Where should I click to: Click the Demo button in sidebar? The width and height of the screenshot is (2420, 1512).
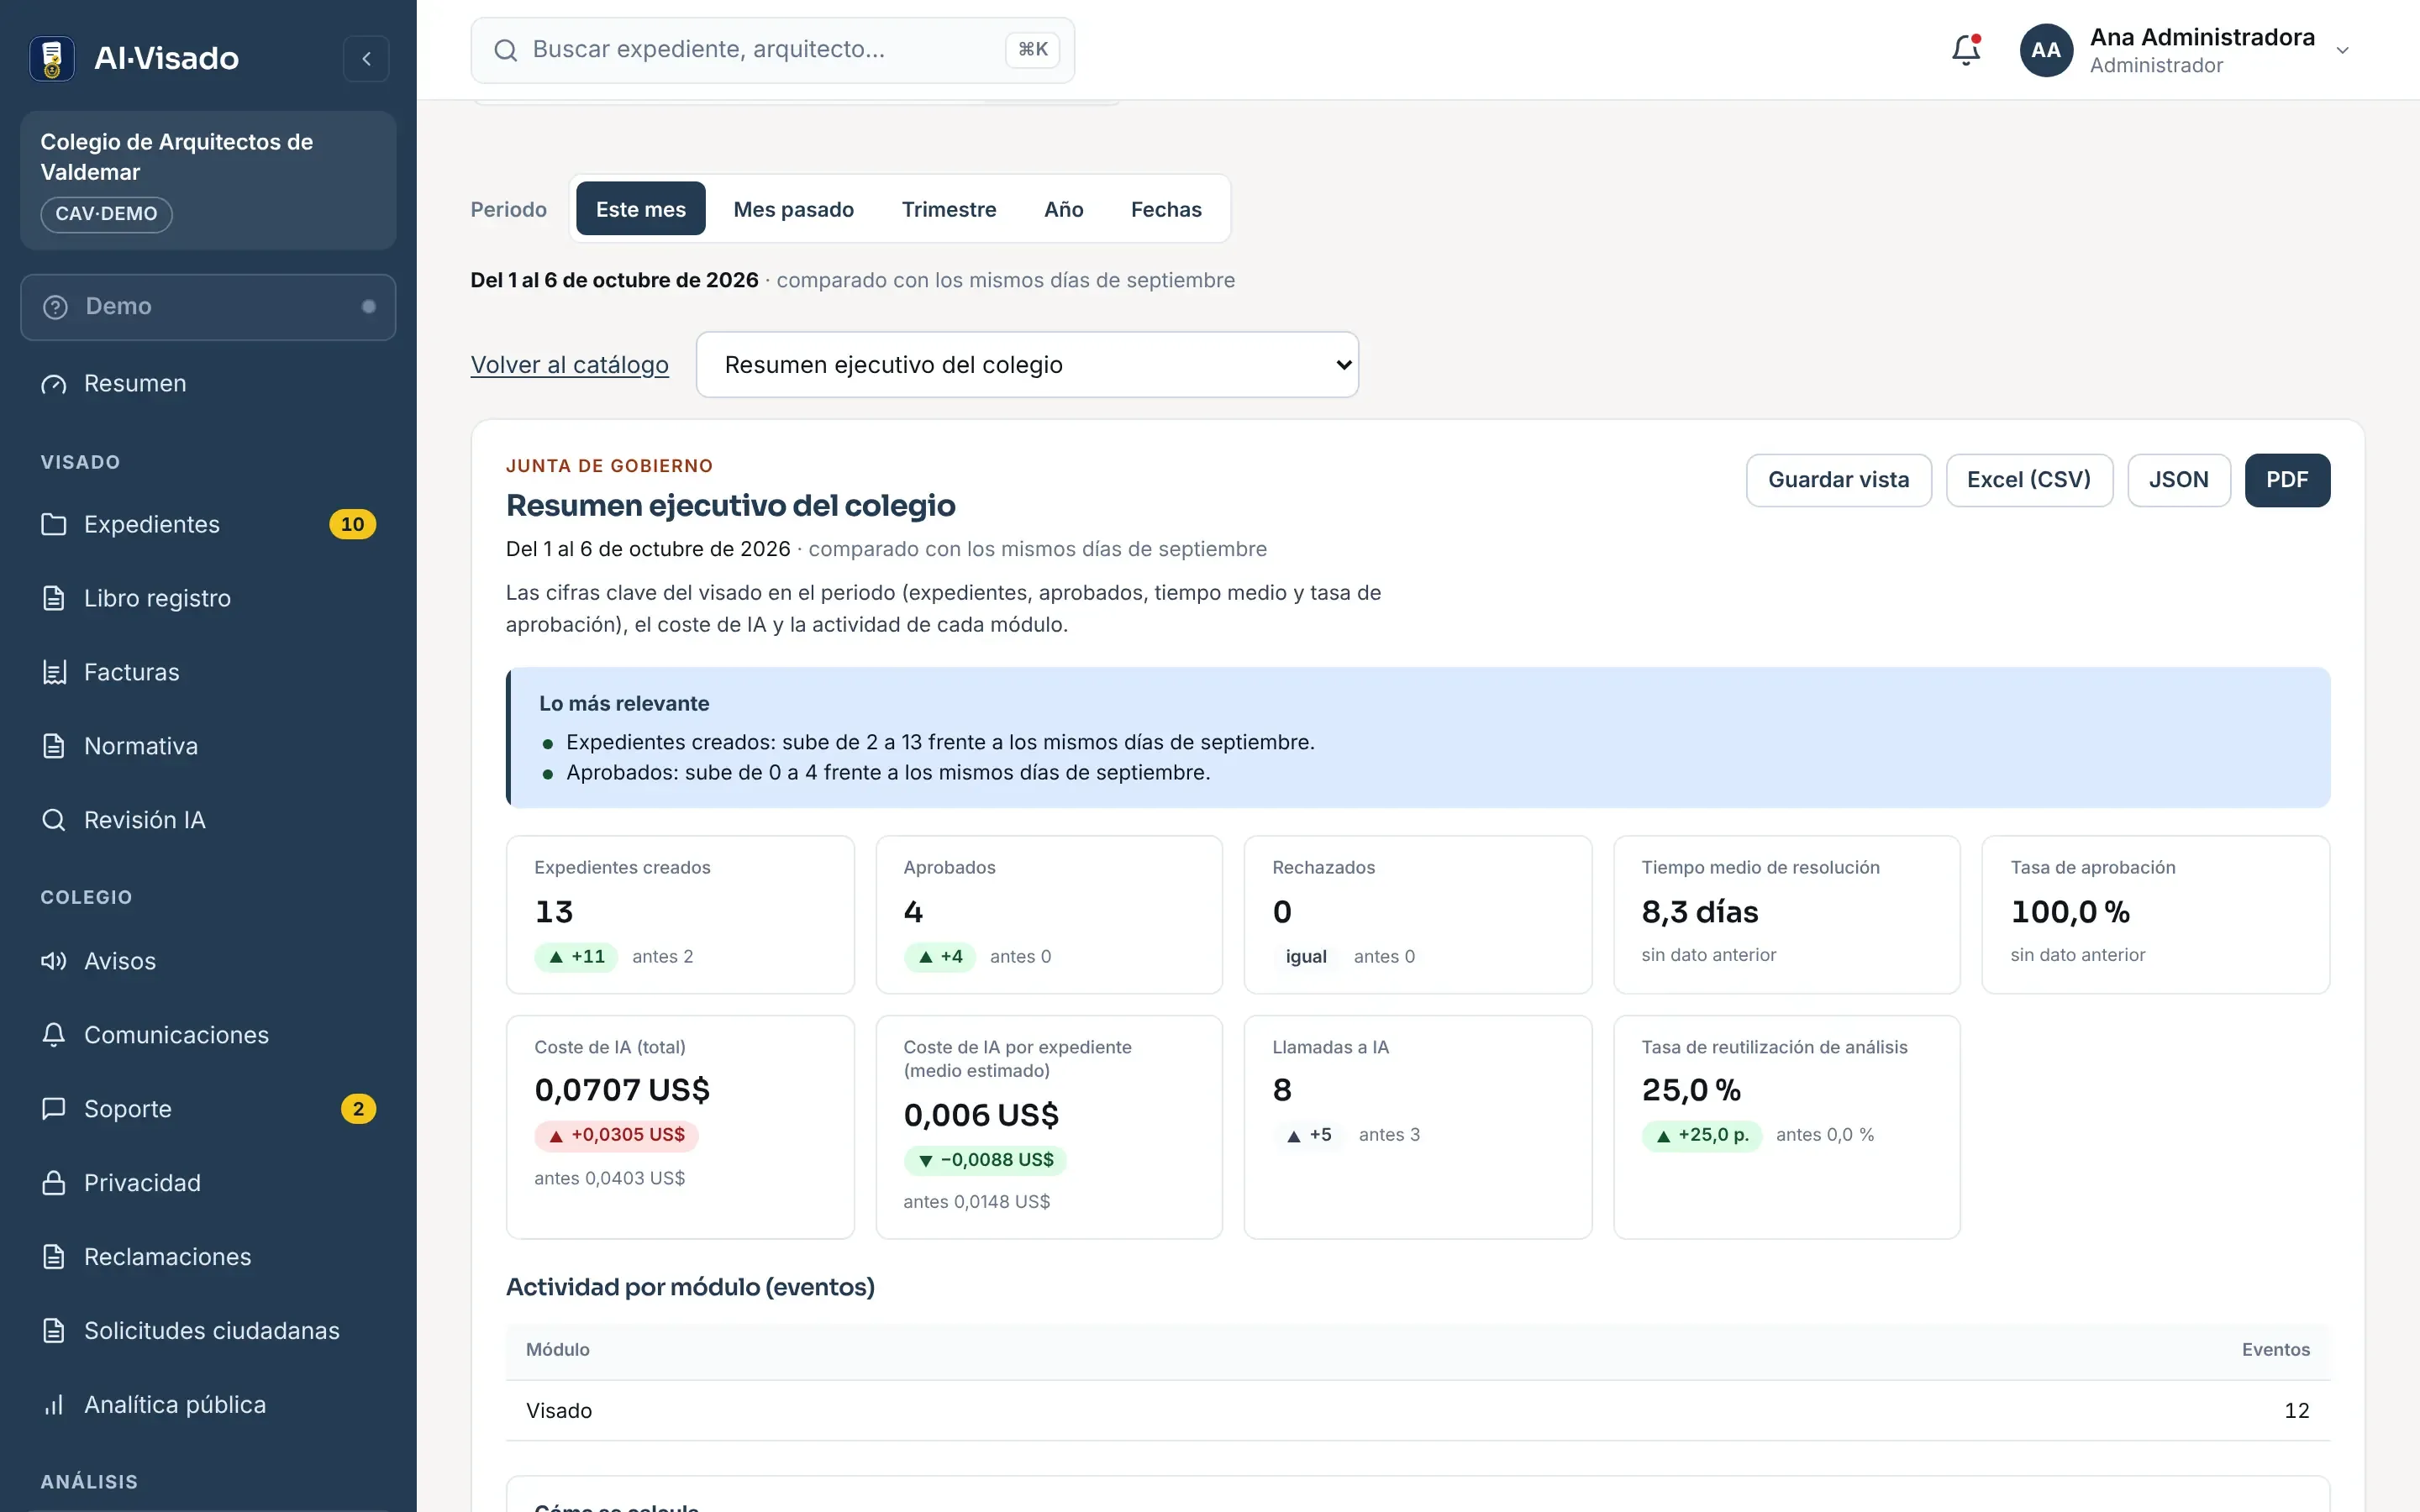tap(208, 307)
